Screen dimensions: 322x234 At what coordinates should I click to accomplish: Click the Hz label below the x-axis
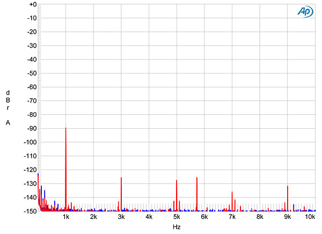pos(177,228)
